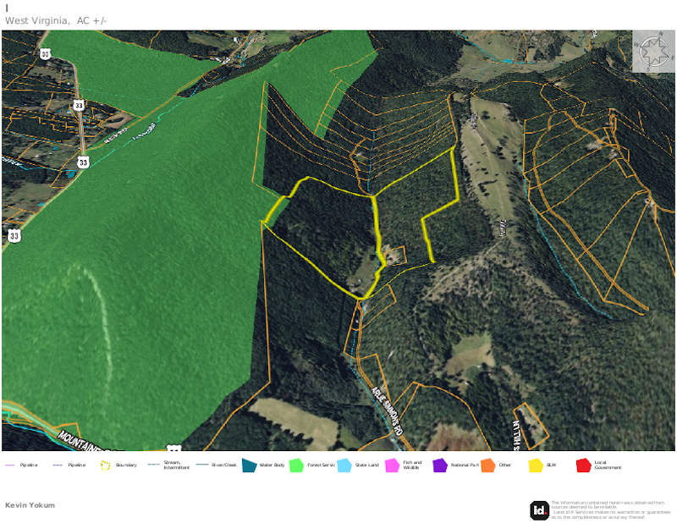The image size is (677, 523).
Task: Select the orange Other legend swatch
Action: coord(487,465)
